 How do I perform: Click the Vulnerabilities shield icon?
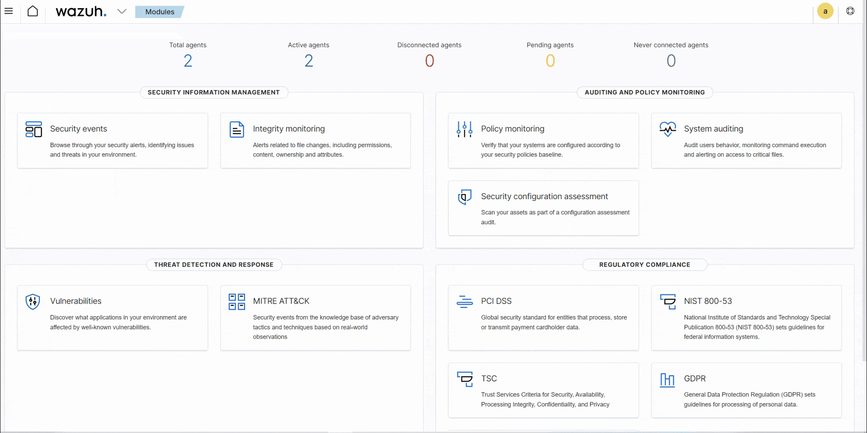coord(33,302)
